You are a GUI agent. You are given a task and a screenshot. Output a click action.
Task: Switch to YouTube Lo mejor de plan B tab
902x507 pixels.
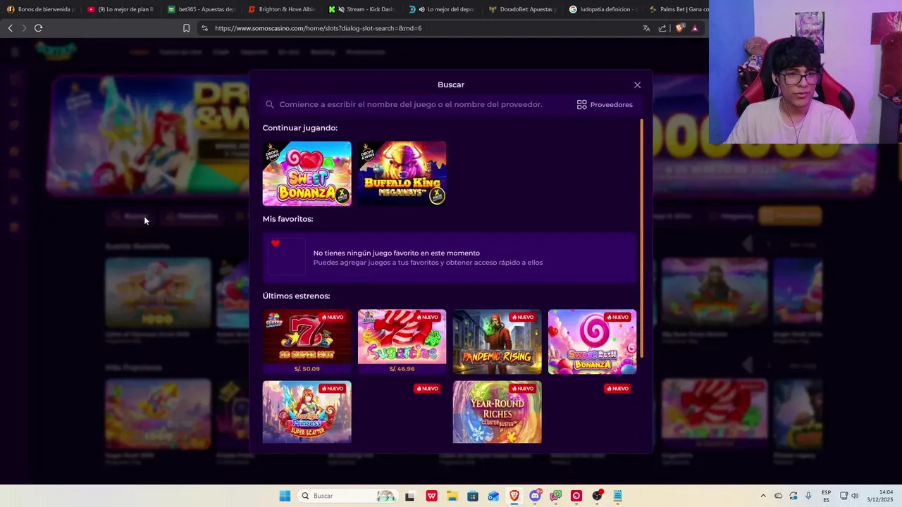(121, 9)
